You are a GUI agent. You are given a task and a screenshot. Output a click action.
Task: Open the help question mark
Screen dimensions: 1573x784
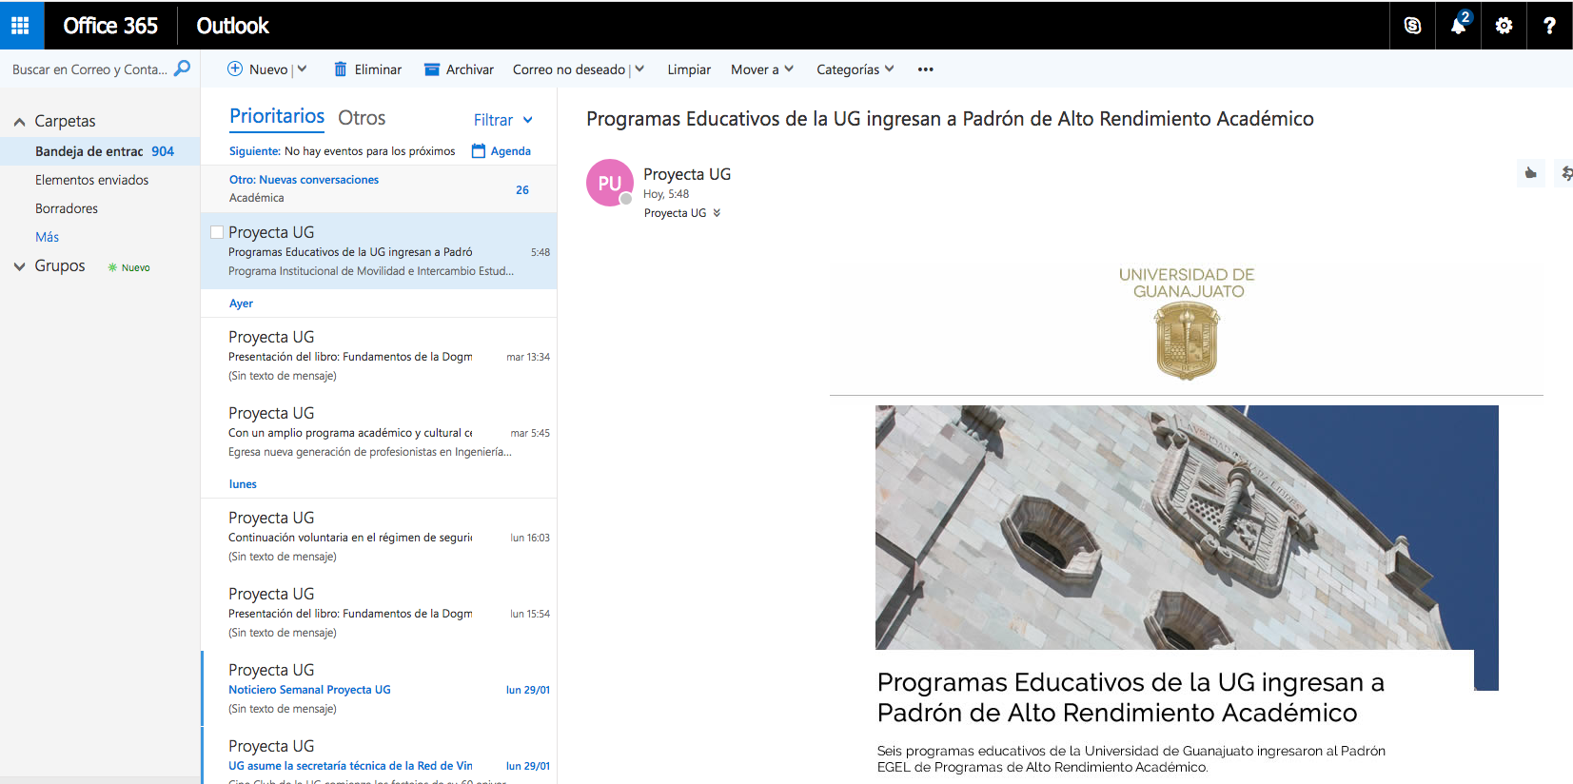(x=1549, y=26)
